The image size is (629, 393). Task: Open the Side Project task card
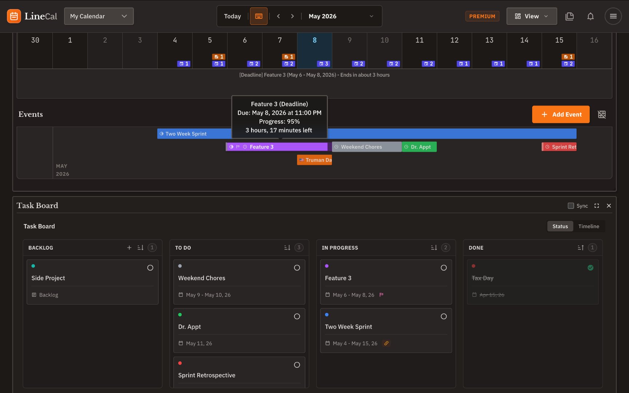click(x=92, y=282)
